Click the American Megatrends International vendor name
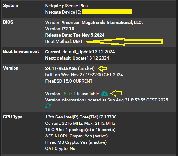Image resolution: width=178 pixels, height=156 pixels. tap(102, 22)
